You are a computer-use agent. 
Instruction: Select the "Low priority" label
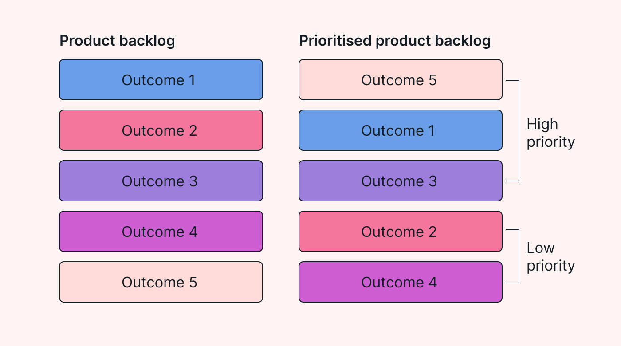point(550,256)
